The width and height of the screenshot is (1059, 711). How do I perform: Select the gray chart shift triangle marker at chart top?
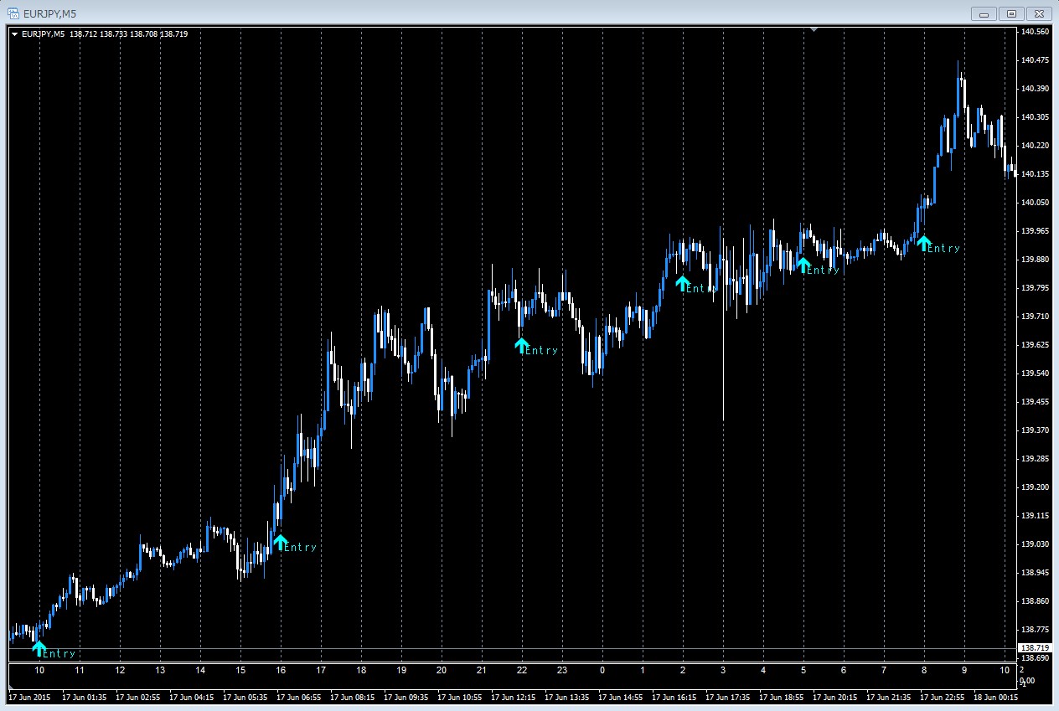tap(814, 29)
